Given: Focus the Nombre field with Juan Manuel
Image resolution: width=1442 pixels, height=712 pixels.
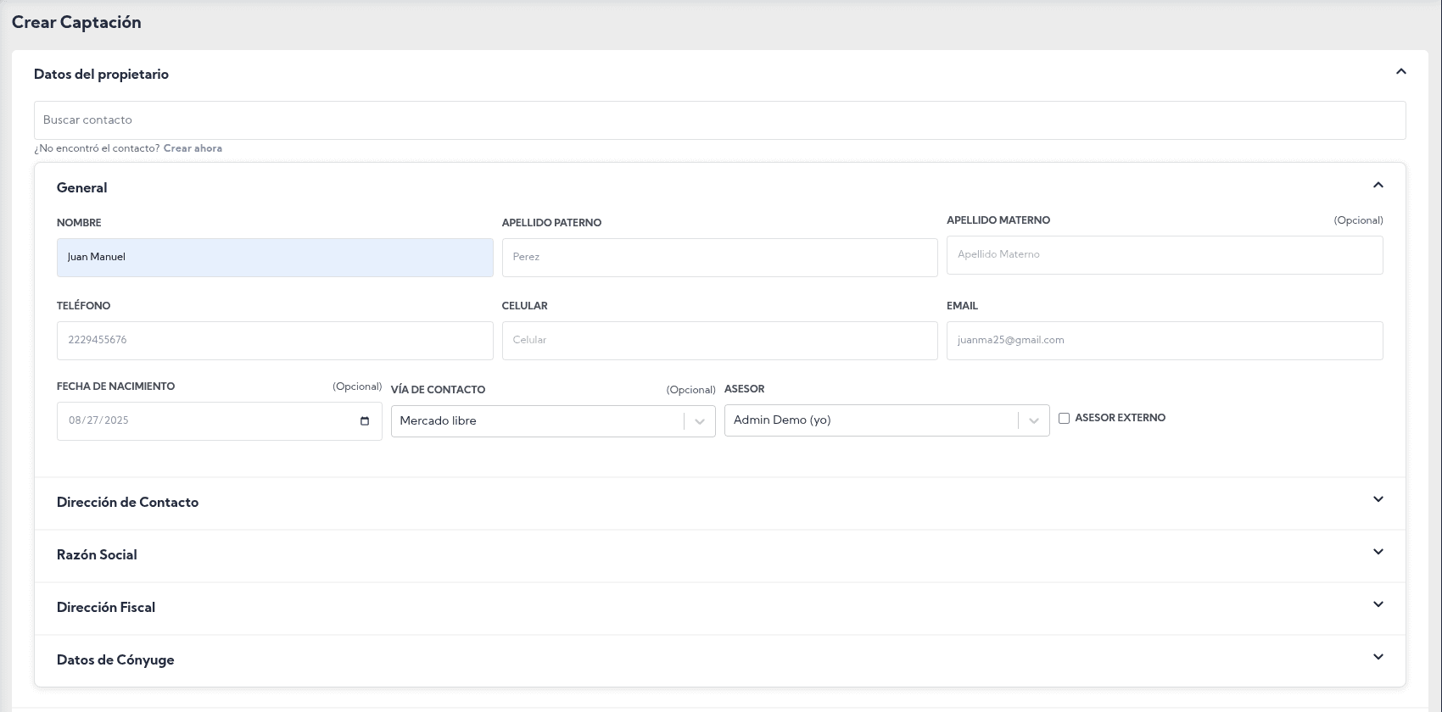Looking at the screenshot, I should [x=275, y=258].
